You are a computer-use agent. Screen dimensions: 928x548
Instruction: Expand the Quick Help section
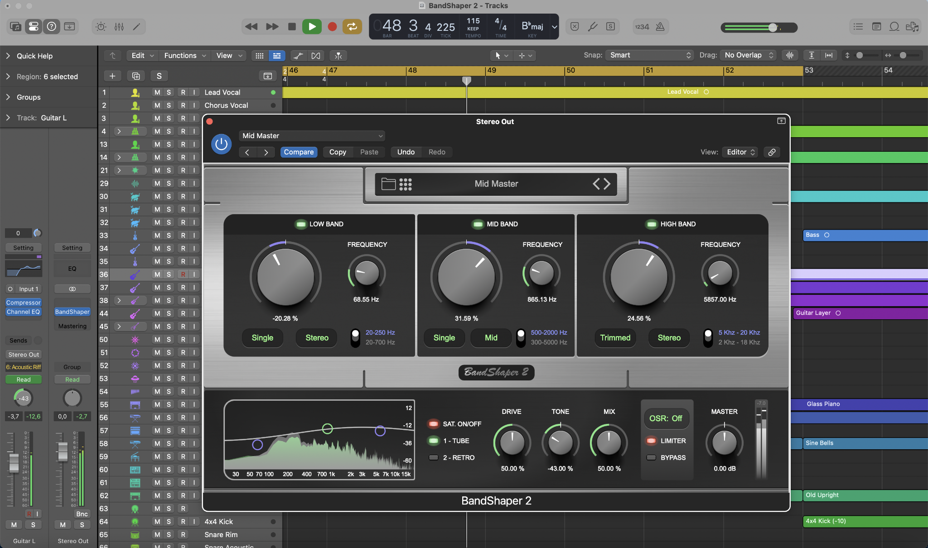(x=8, y=56)
